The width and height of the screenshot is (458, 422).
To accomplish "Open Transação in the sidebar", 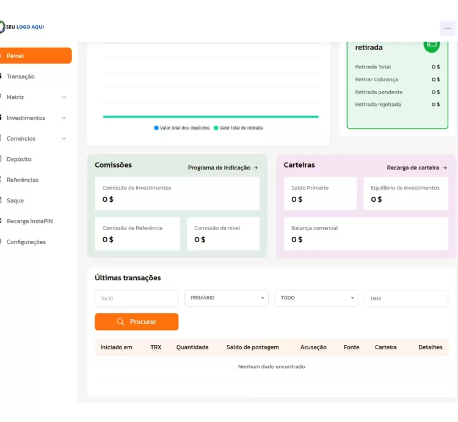I will pyautogui.click(x=21, y=76).
